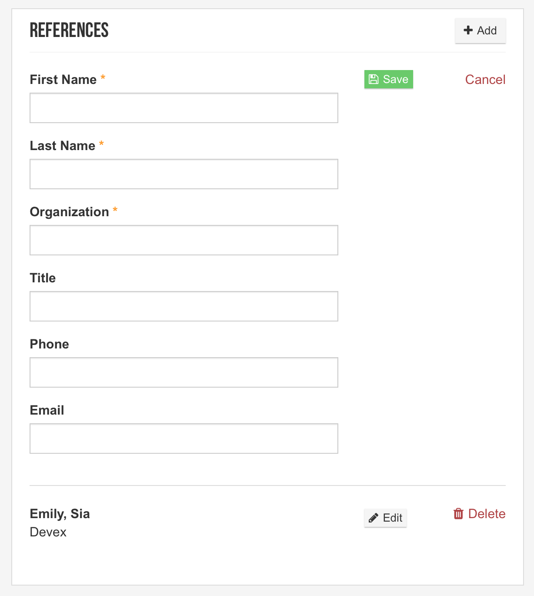Click the Organization label
Screen dimensions: 534x596
pos(69,212)
